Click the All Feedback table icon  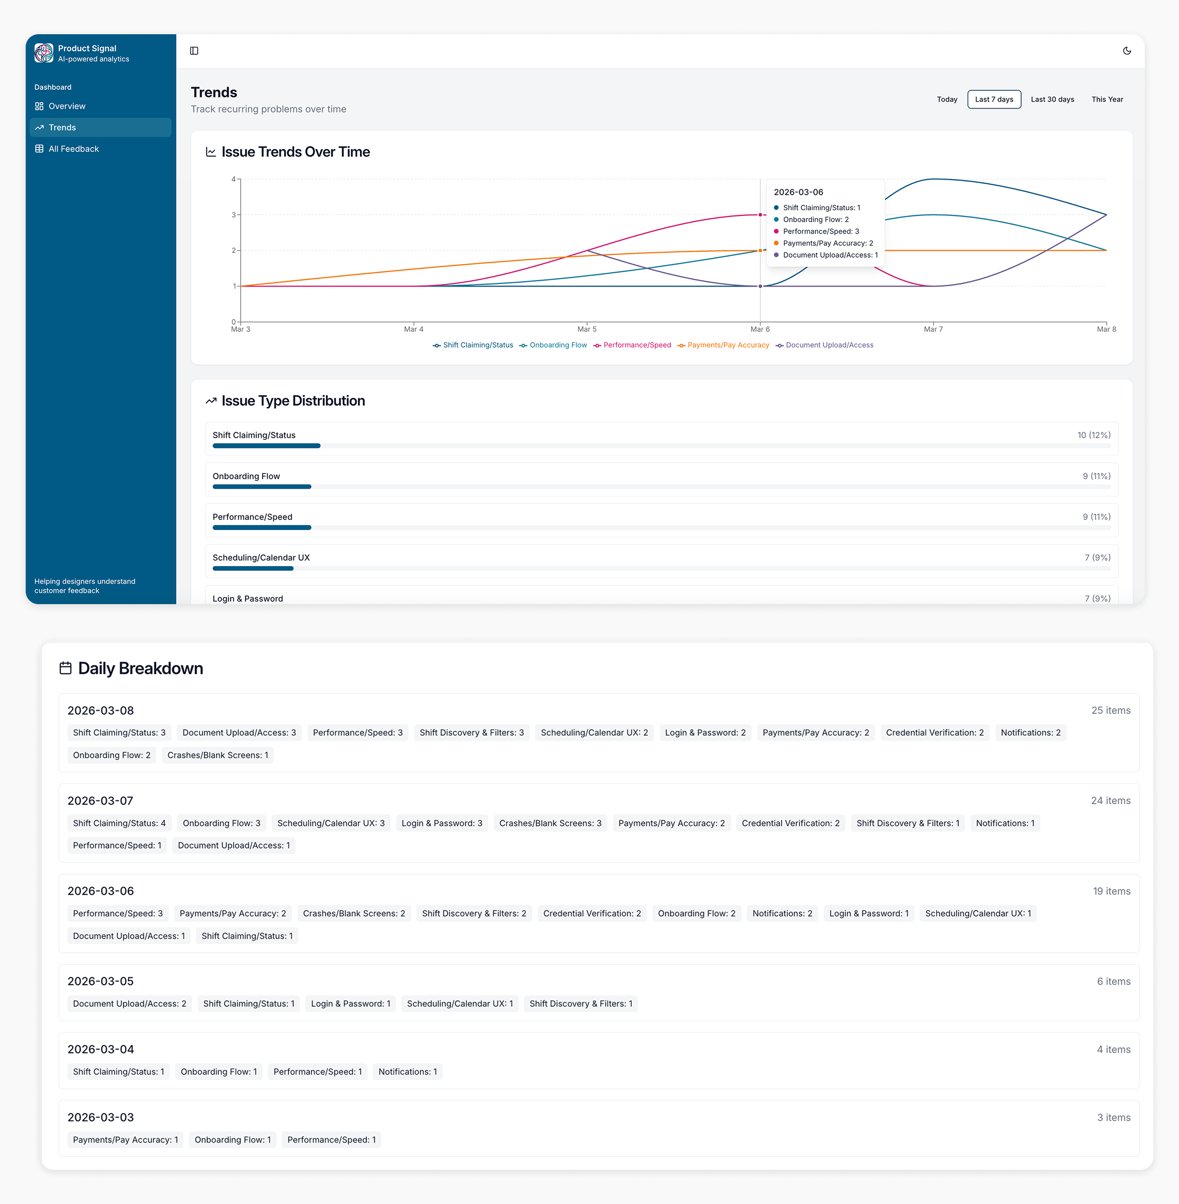click(x=40, y=149)
